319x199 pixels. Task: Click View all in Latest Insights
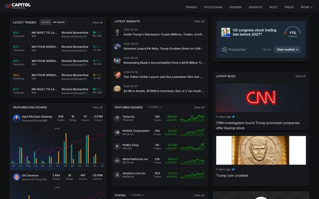[x=199, y=21]
